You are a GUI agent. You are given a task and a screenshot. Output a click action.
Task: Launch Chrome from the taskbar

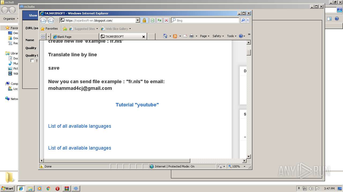pyautogui.click(x=49, y=188)
